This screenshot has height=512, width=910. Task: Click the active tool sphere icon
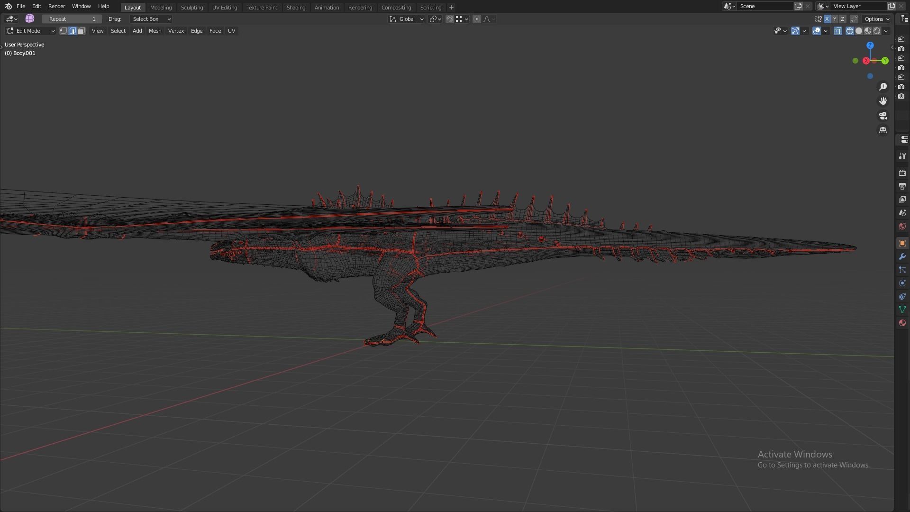30,18
